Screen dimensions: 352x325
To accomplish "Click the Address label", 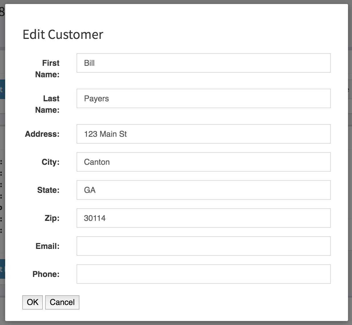I will coord(42,134).
